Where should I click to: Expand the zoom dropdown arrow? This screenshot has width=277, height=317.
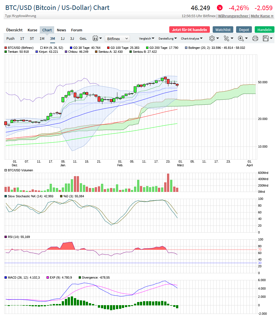point(246,38)
